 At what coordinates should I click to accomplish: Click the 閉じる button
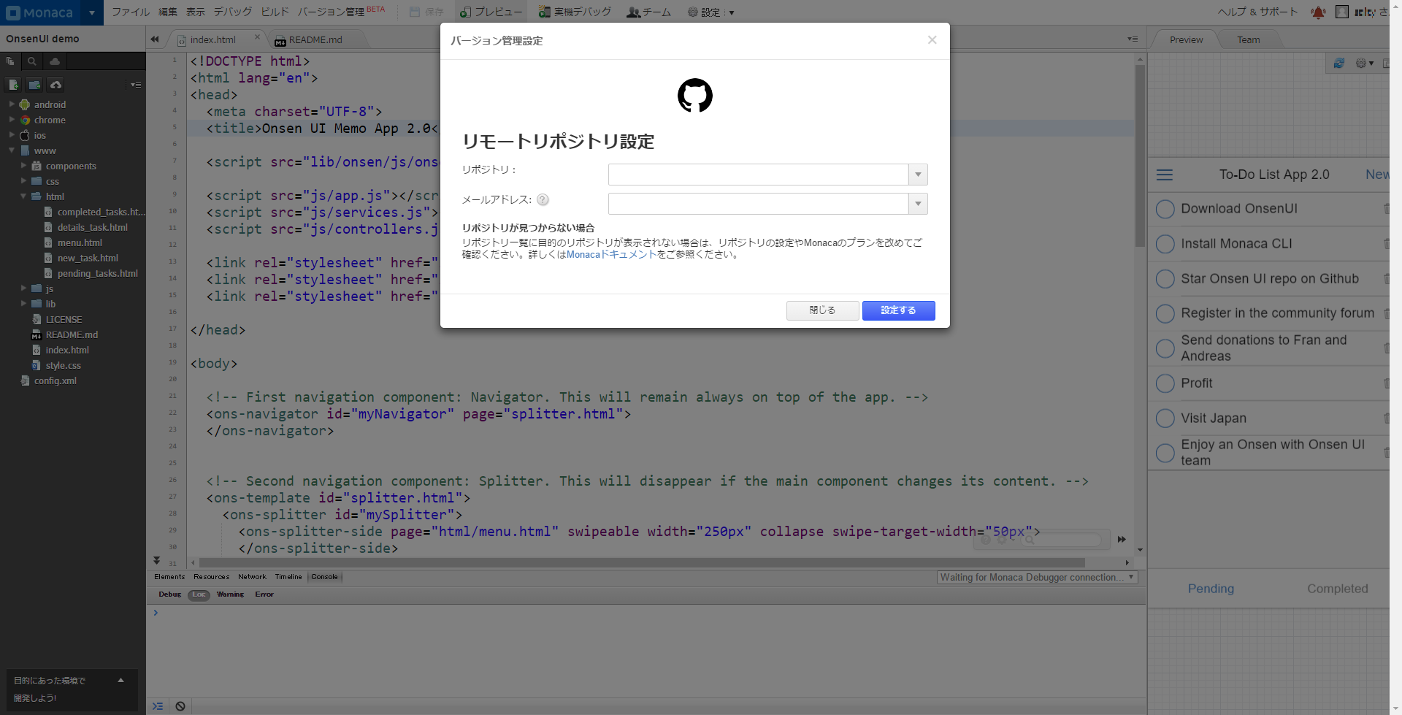click(x=822, y=310)
